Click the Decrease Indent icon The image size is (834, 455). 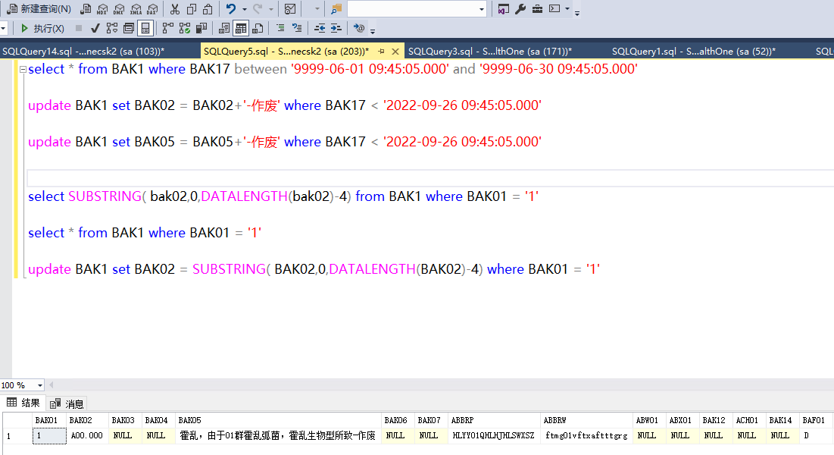tap(320, 28)
